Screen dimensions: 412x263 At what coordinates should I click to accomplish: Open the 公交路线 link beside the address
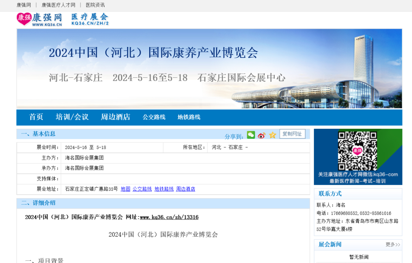[x=142, y=189]
